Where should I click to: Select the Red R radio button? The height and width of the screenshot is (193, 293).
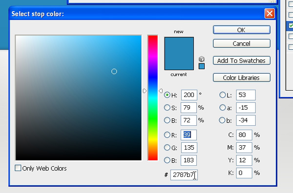(167, 135)
